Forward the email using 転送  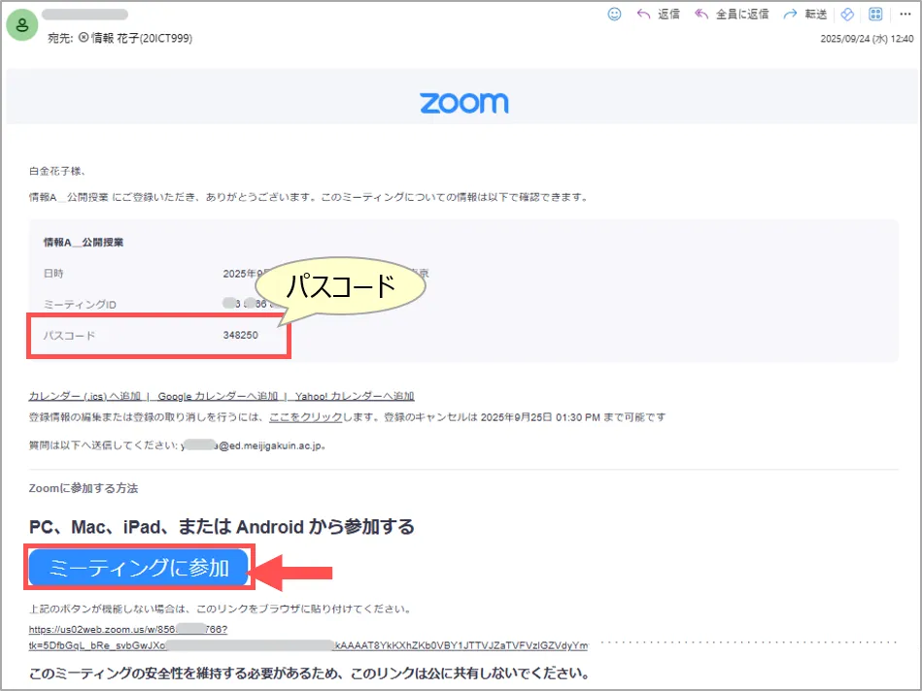tap(805, 14)
